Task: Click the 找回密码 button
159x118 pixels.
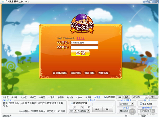Action: 76,73
